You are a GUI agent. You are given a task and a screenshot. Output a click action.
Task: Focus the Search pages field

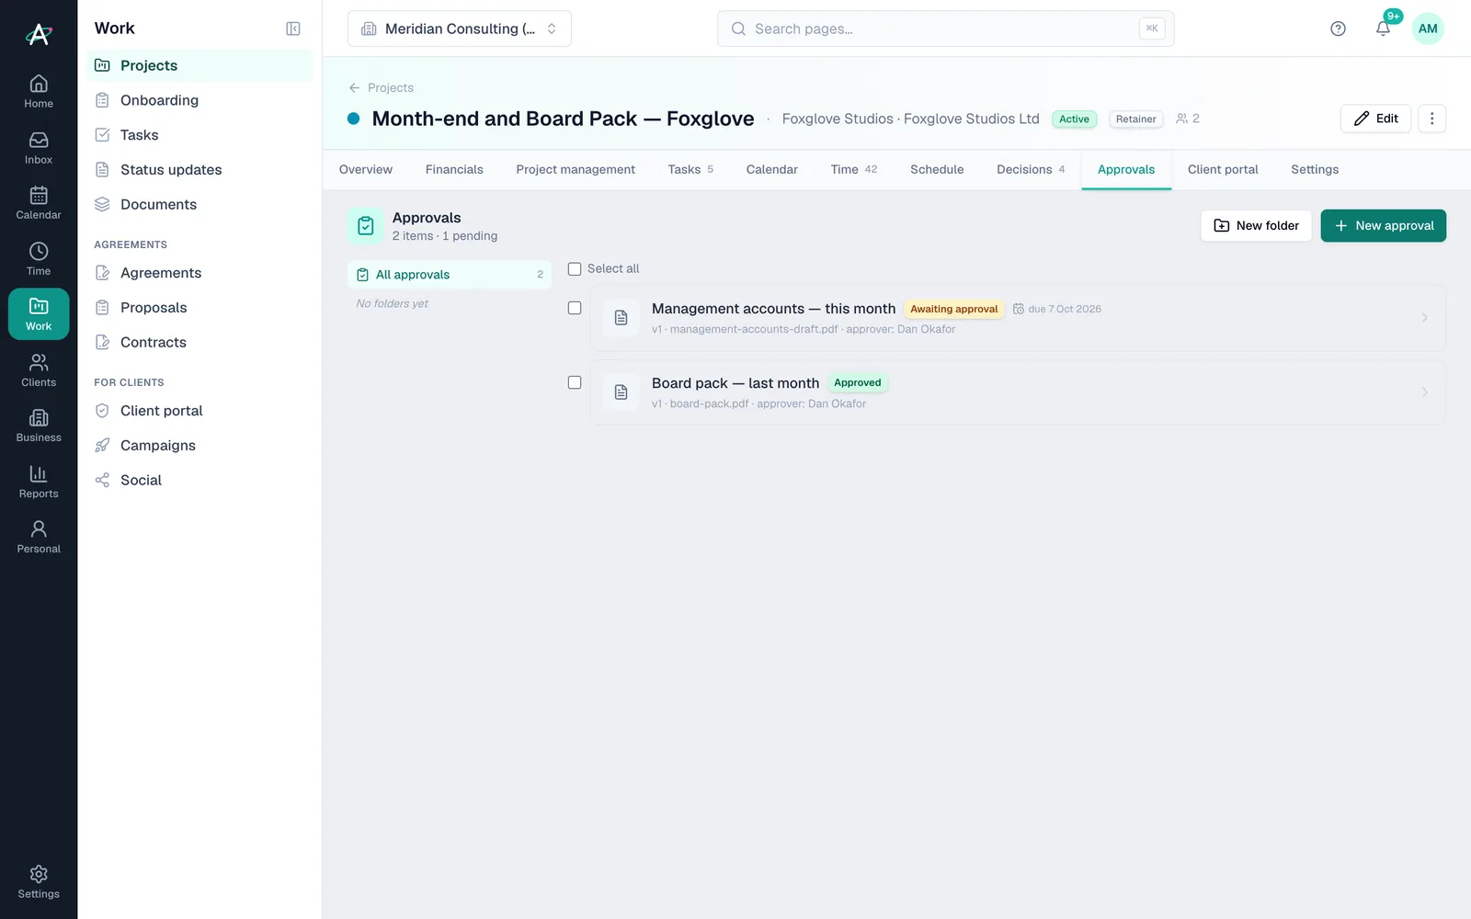pos(945,28)
